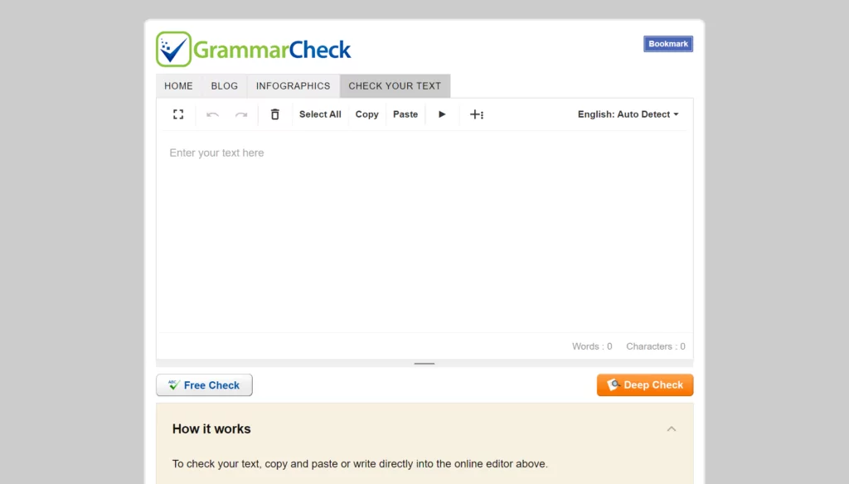The width and height of the screenshot is (849, 484).
Task: Start a Deep Check
Action: click(645, 385)
